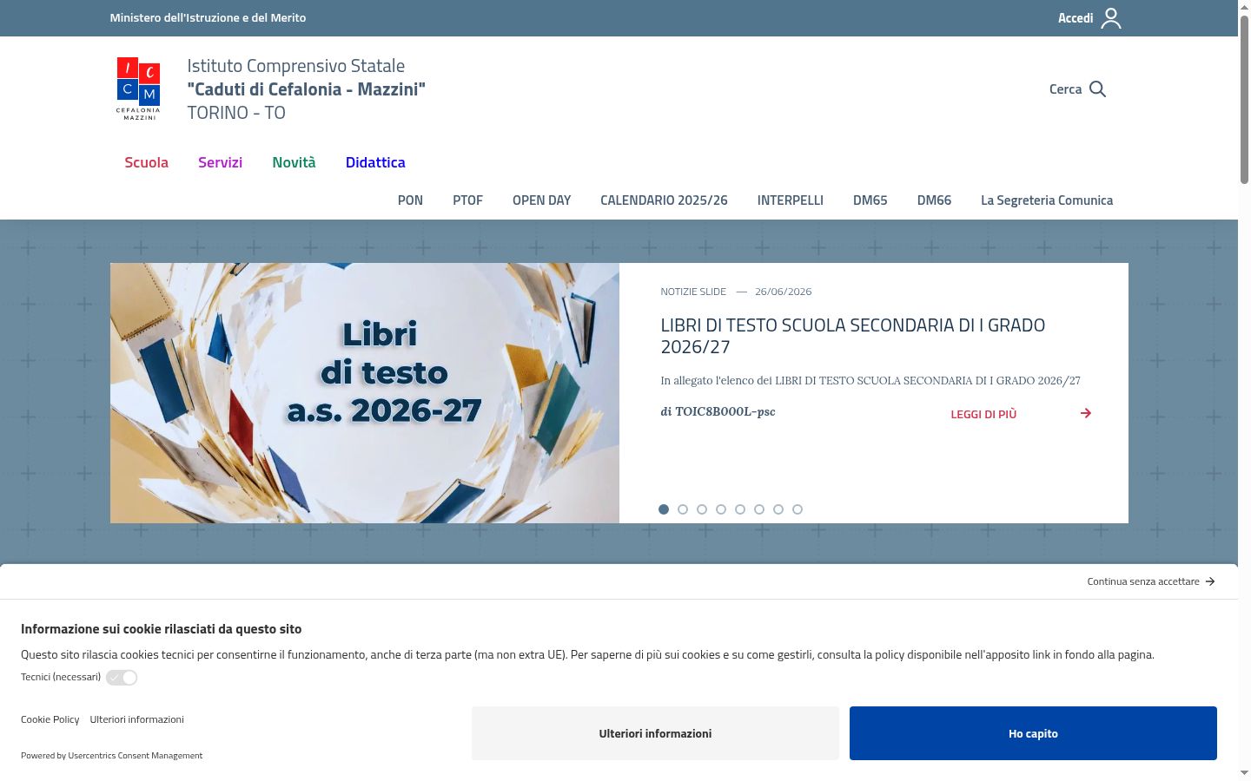1251x781 pixels.
Task: Open the Libri di testo news headline
Action: coord(852,336)
